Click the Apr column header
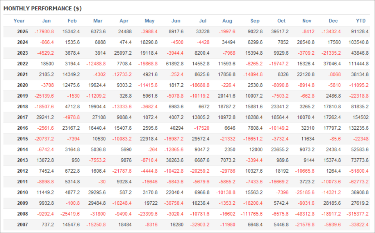This screenshot has height=233, width=375. click(x=124, y=21)
